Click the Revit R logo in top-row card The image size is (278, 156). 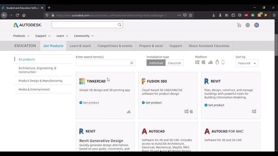pos(207,81)
